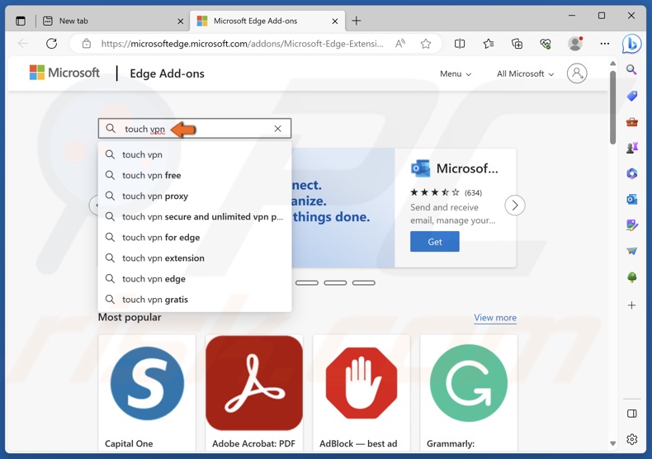
Task: Click the Microsoft sign-in account icon
Action: pos(577,73)
